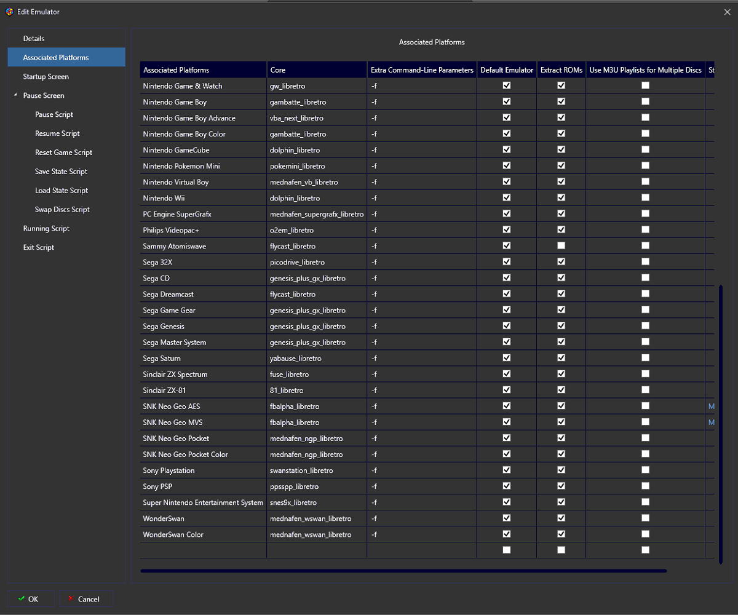Screen dimensions: 738x615
Task: Edit the ppsspp_libretro core cell
Action: (317, 486)
